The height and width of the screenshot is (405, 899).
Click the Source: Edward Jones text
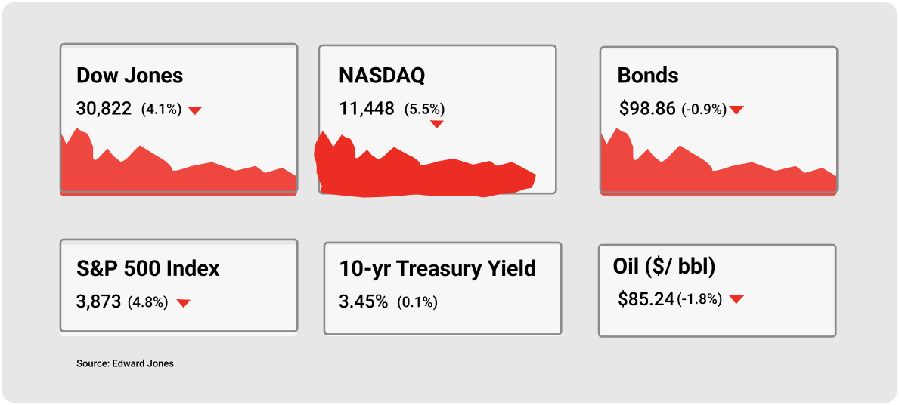(125, 363)
